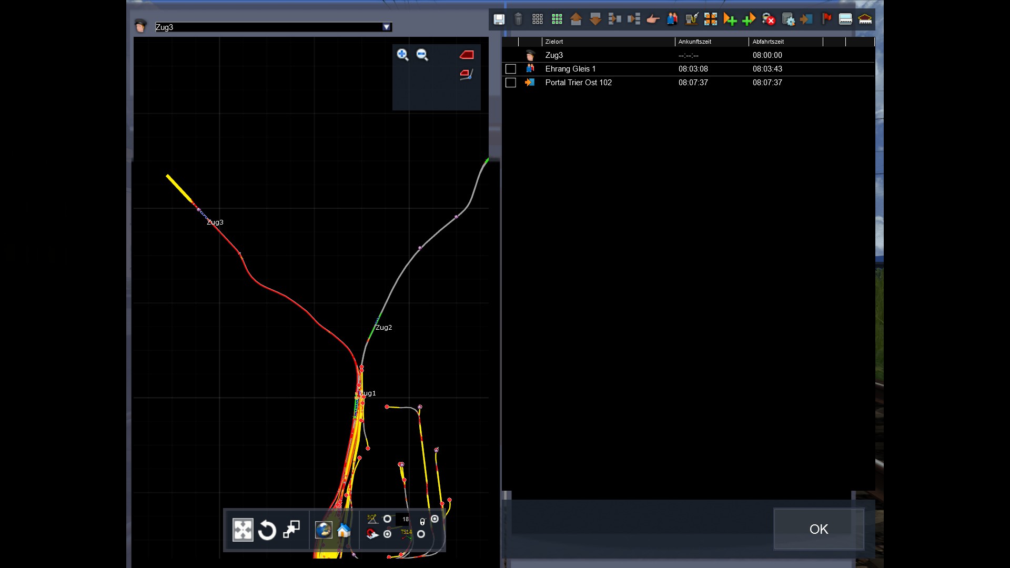
Task: Click the passengers pick-up icon
Action: pos(672,19)
